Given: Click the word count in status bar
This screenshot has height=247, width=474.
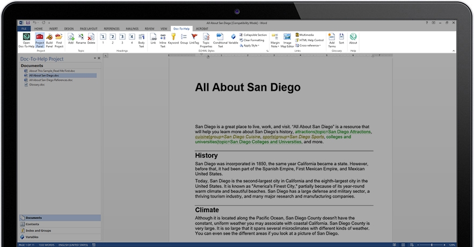Looking at the screenshot, I should pyautogui.click(x=46, y=245).
